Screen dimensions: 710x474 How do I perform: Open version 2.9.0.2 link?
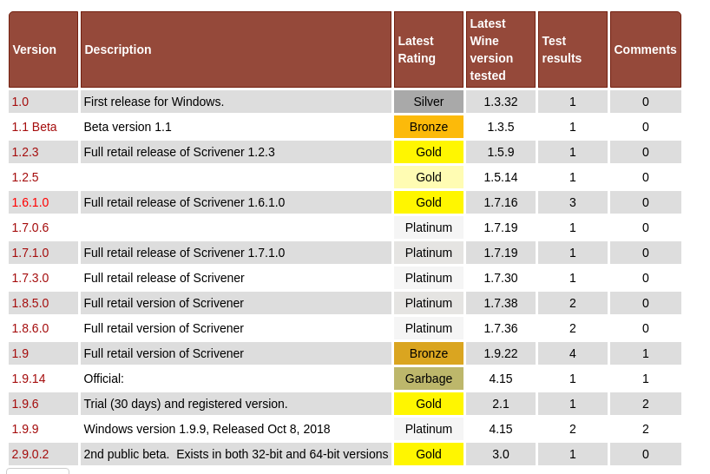point(30,454)
